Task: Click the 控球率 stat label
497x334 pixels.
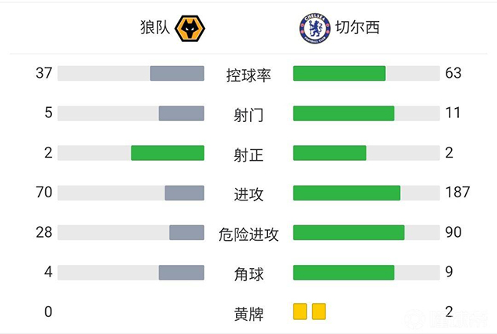Action: (x=248, y=75)
